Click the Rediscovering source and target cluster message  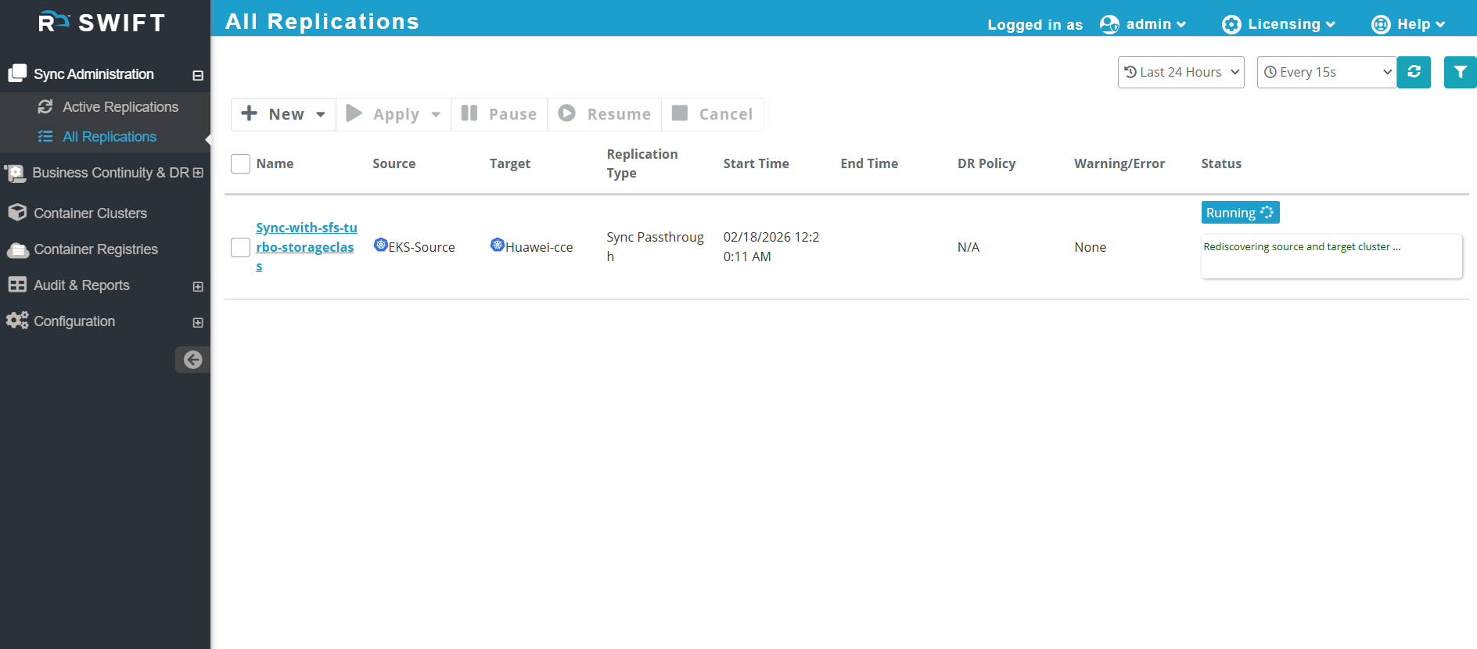click(x=1302, y=246)
